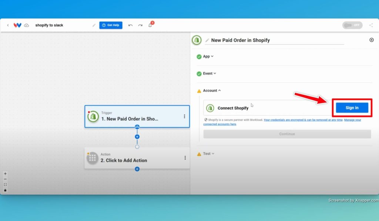379x221 pixels.
Task: Click the hollow circle connector above action
Action: [137, 147]
